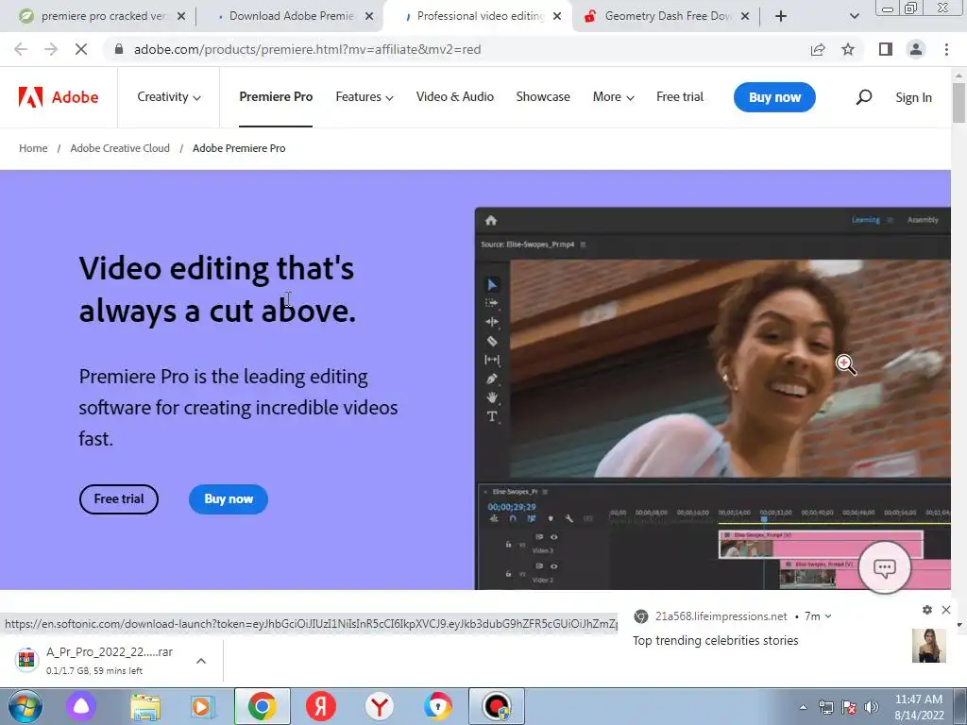Open Video & Audio nav item

[x=455, y=97]
